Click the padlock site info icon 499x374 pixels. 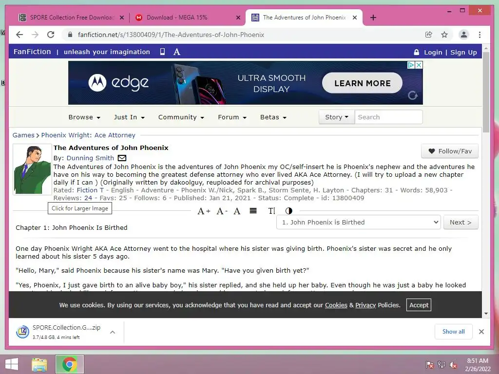pos(70,35)
